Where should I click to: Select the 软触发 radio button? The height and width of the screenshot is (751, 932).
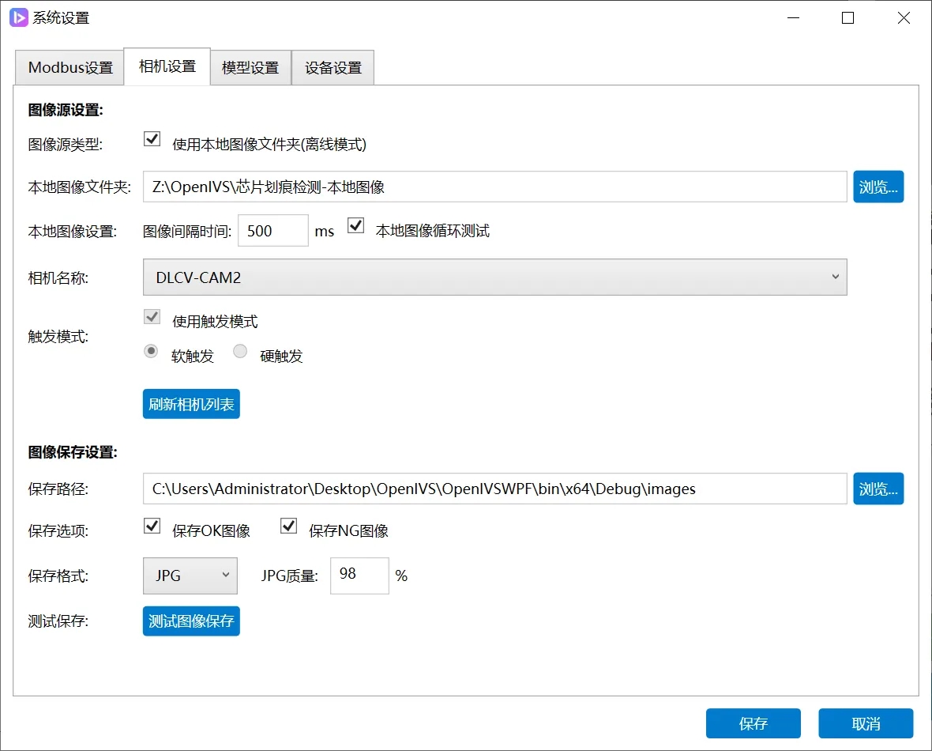(151, 351)
